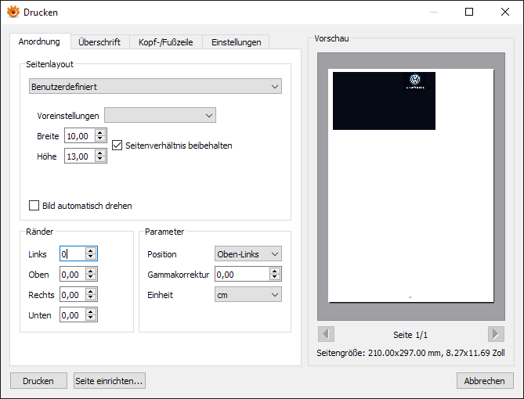Viewport: 524px width, 399px height.
Task: Increase Gammakorrektur with up arrow
Action: pyautogui.click(x=275, y=271)
